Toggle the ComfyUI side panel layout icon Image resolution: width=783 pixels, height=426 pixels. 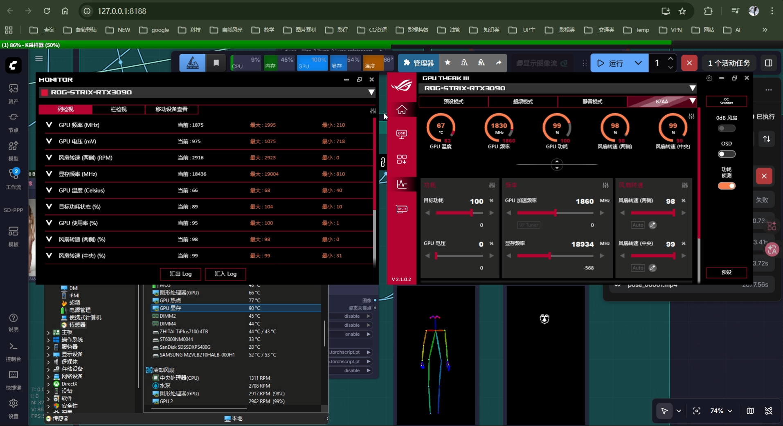coord(769,63)
